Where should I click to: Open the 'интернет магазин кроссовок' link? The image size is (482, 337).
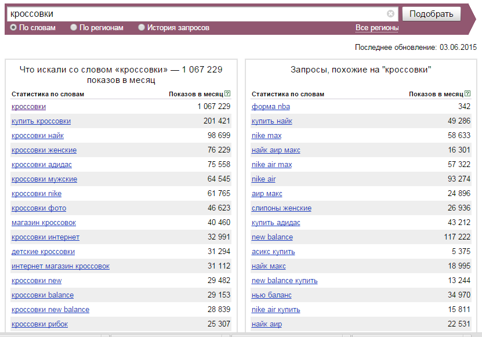click(60, 266)
